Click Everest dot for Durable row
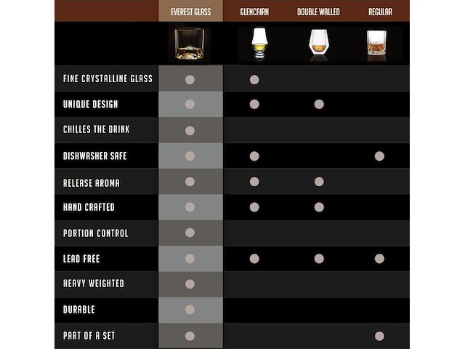465x349 pixels. (x=190, y=310)
